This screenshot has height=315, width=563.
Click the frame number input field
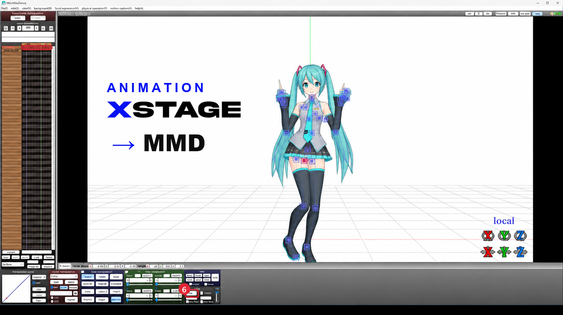[x=28, y=28]
